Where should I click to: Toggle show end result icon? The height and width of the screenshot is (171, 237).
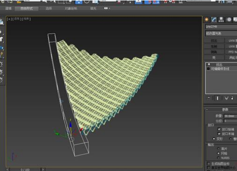coord(218,98)
